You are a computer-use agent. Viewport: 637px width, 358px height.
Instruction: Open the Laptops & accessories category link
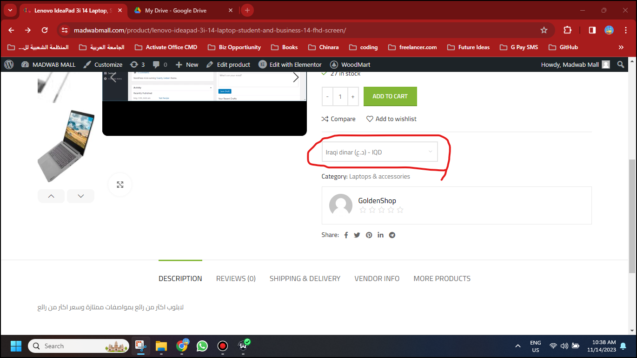click(x=379, y=177)
